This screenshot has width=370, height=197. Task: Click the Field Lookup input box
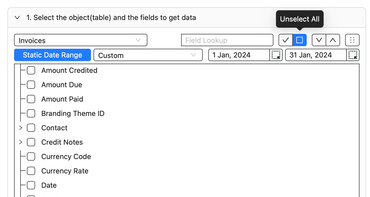point(227,40)
